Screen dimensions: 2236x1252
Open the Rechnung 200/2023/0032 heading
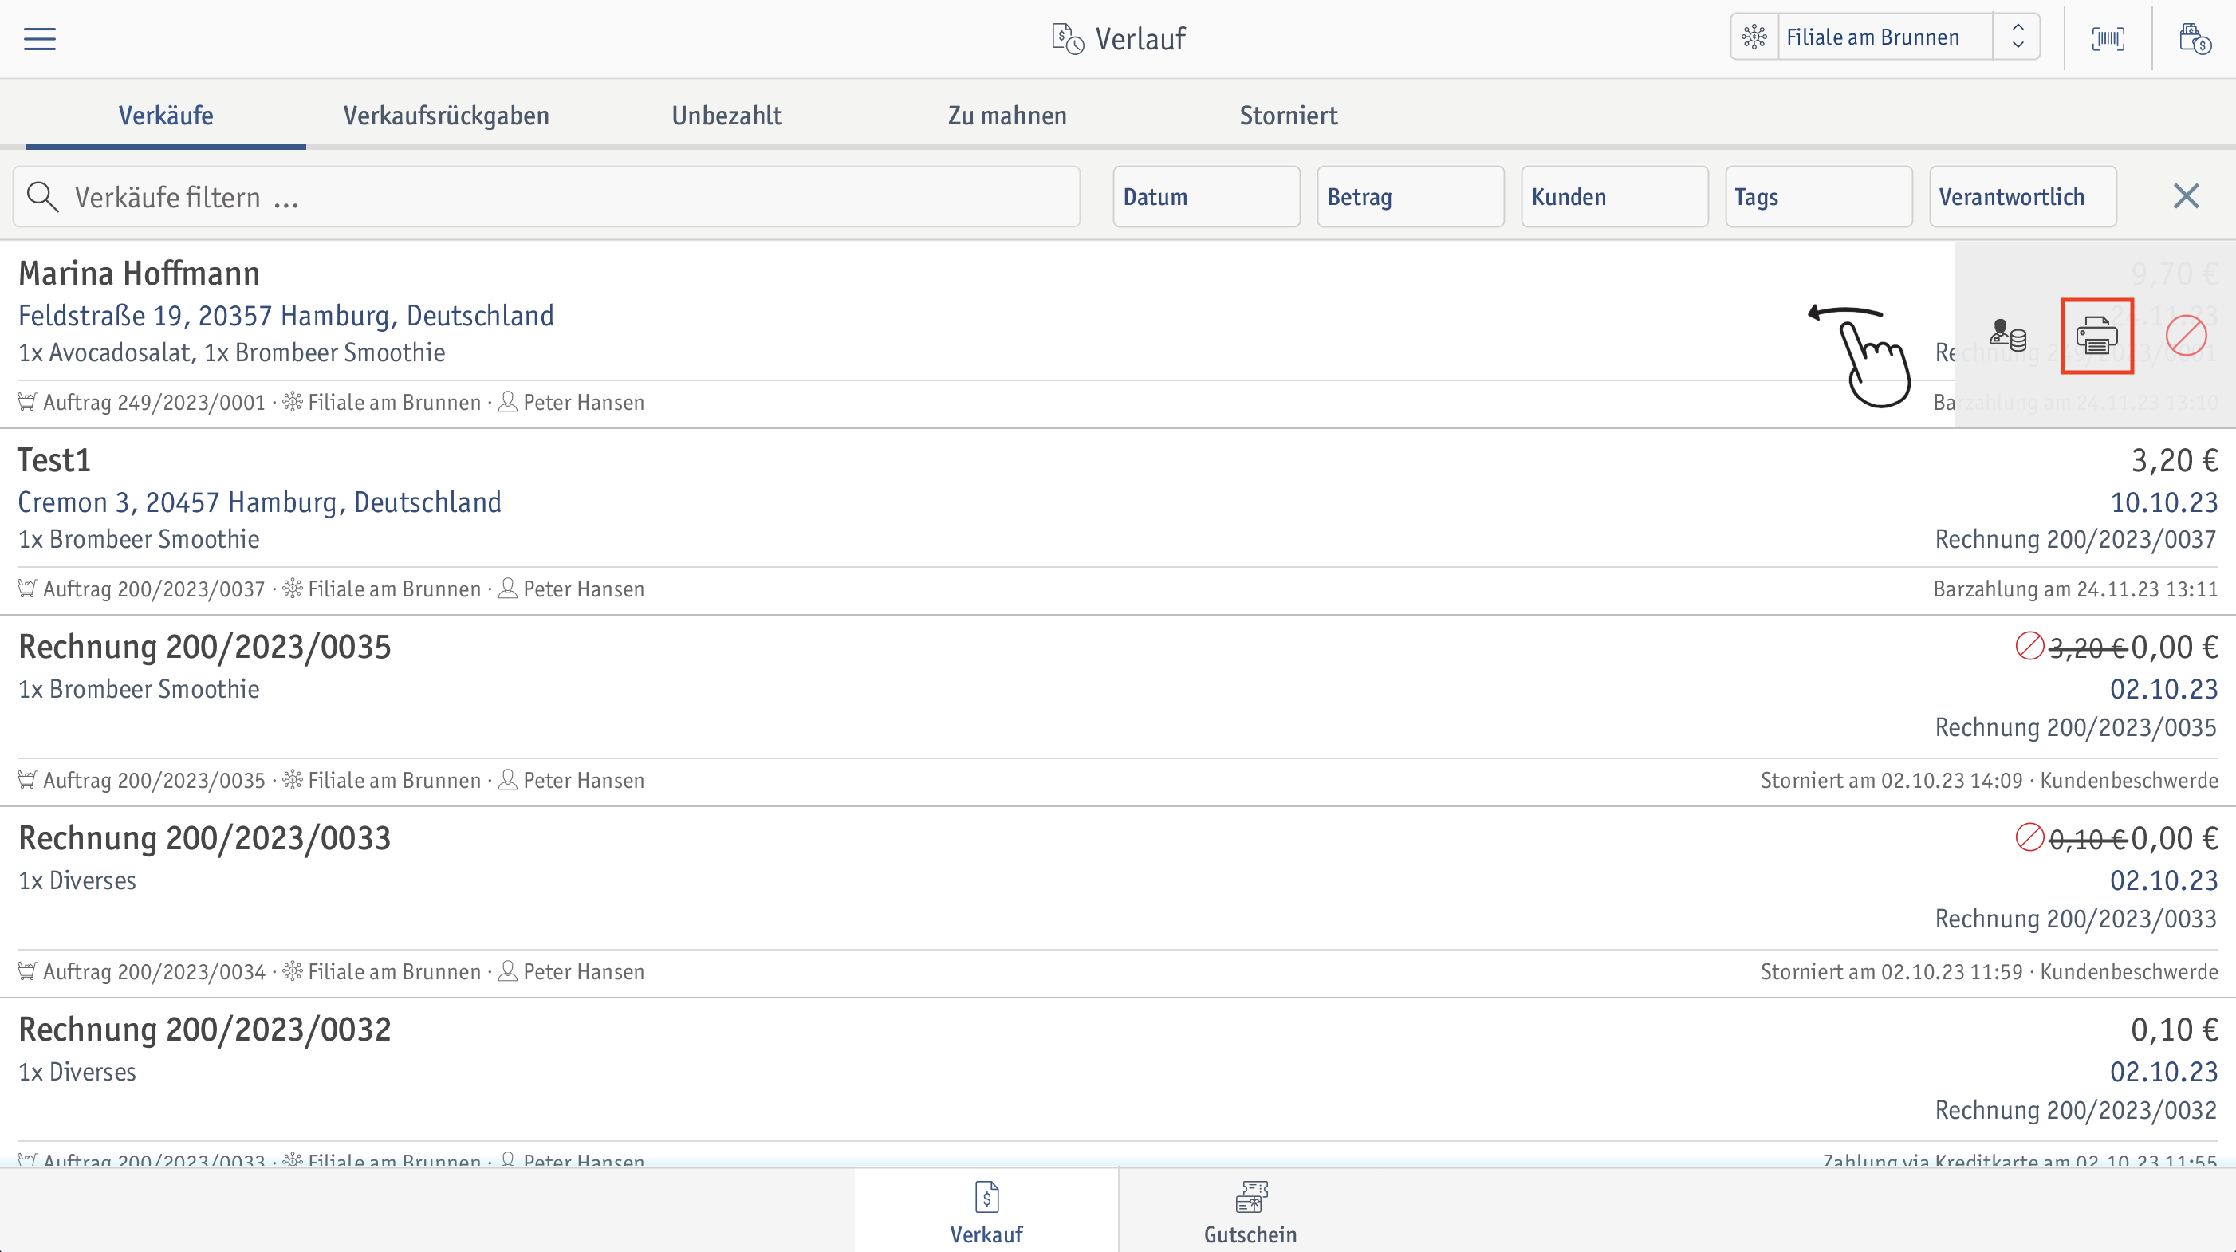(x=205, y=1029)
